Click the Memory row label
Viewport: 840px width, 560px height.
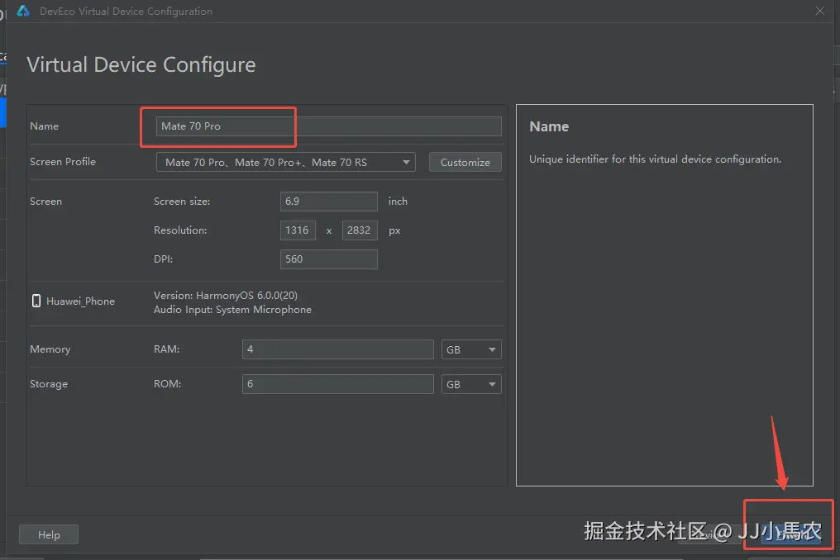50,349
